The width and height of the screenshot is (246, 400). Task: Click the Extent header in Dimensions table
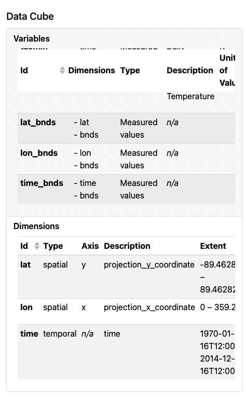pos(213,246)
